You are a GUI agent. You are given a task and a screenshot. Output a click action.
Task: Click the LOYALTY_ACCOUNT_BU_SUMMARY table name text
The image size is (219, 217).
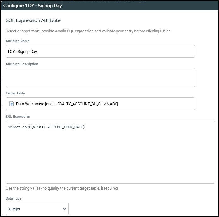point(86,104)
